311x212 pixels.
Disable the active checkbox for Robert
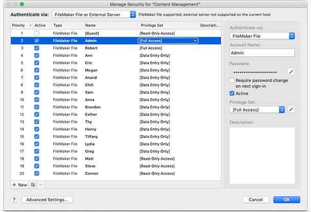click(x=36, y=48)
